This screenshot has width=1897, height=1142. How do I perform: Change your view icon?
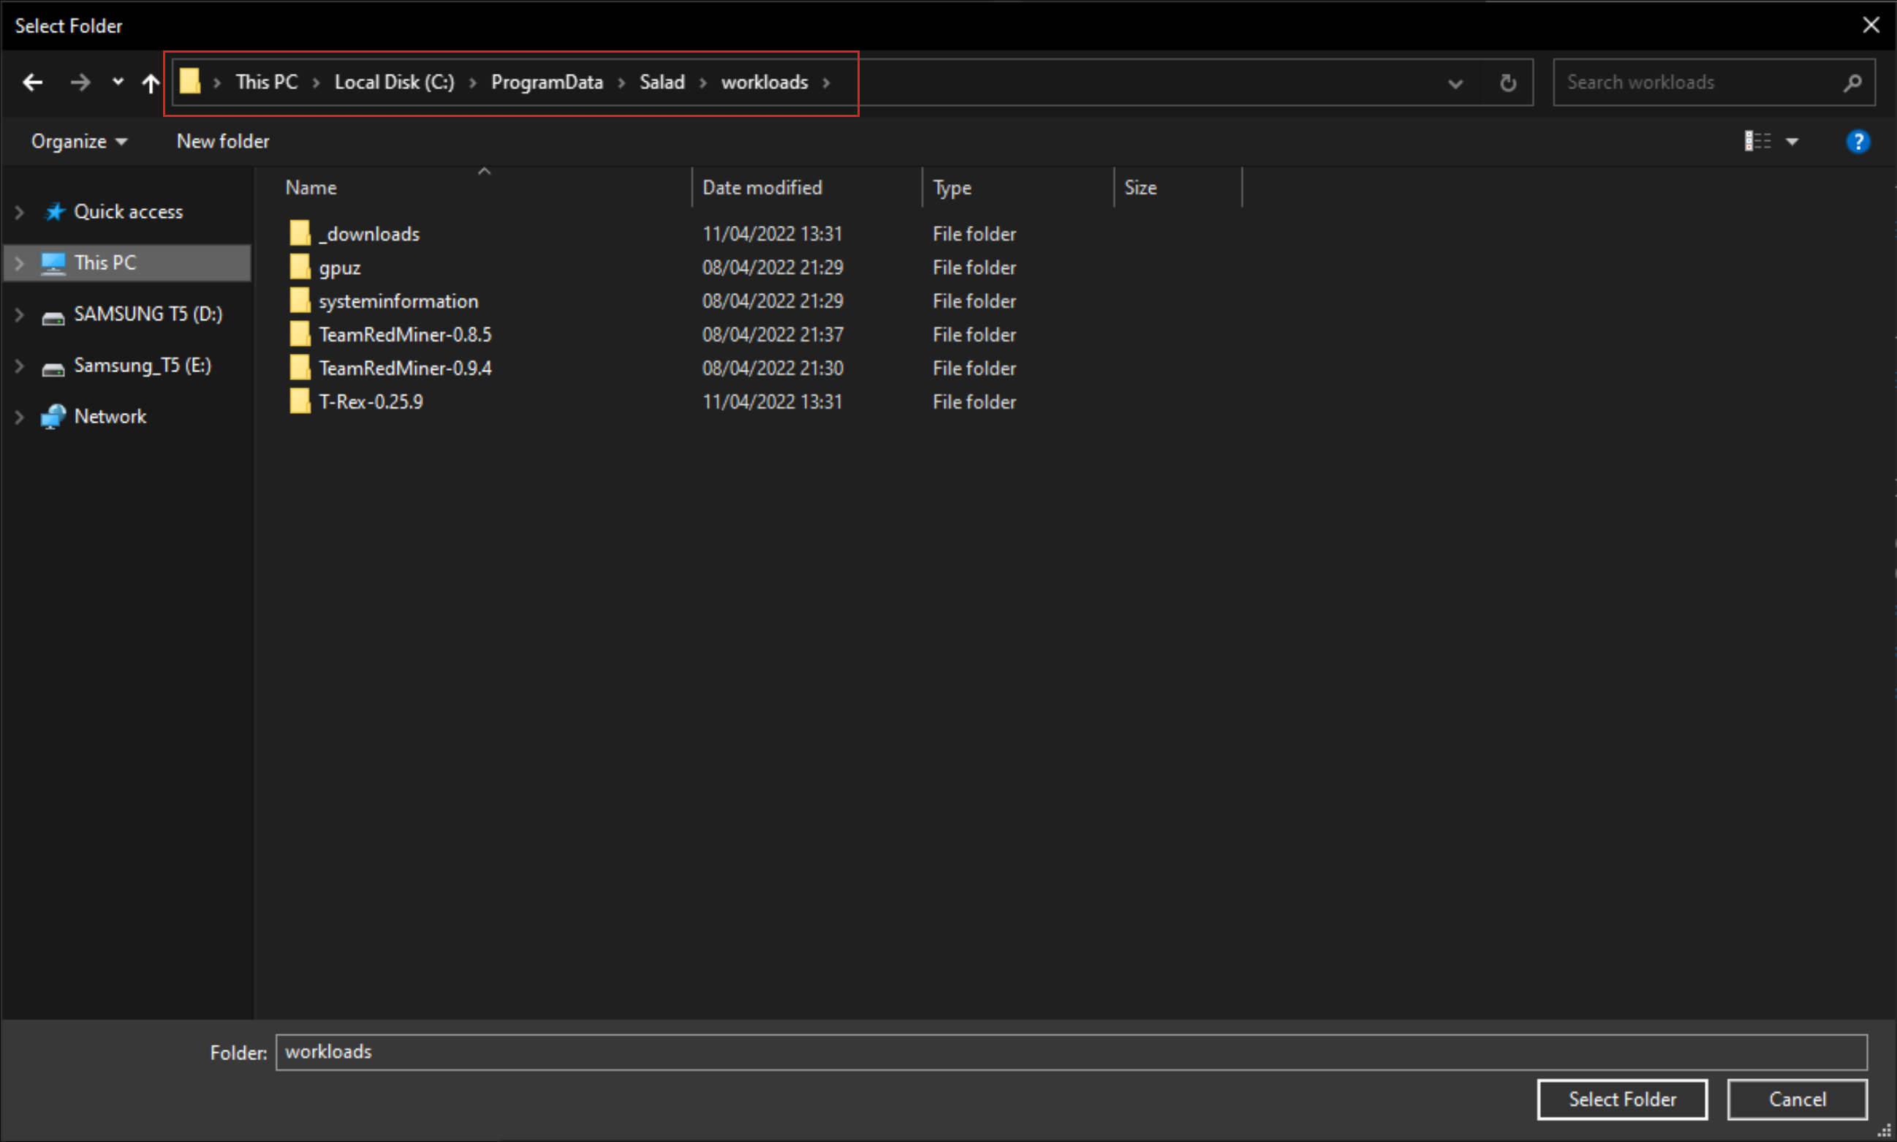coord(1757,141)
